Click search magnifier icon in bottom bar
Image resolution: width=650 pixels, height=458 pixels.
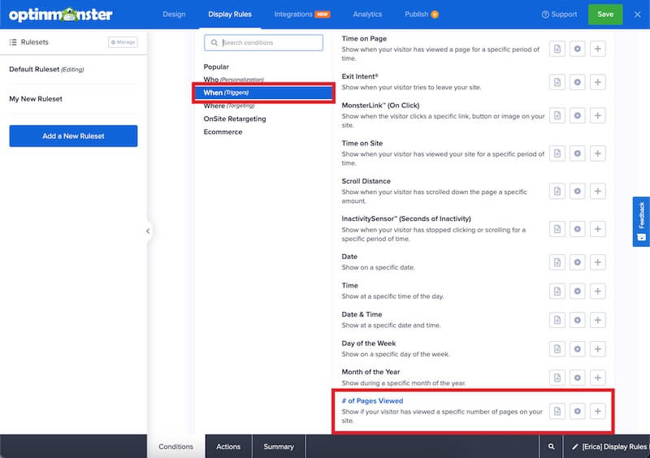click(551, 447)
